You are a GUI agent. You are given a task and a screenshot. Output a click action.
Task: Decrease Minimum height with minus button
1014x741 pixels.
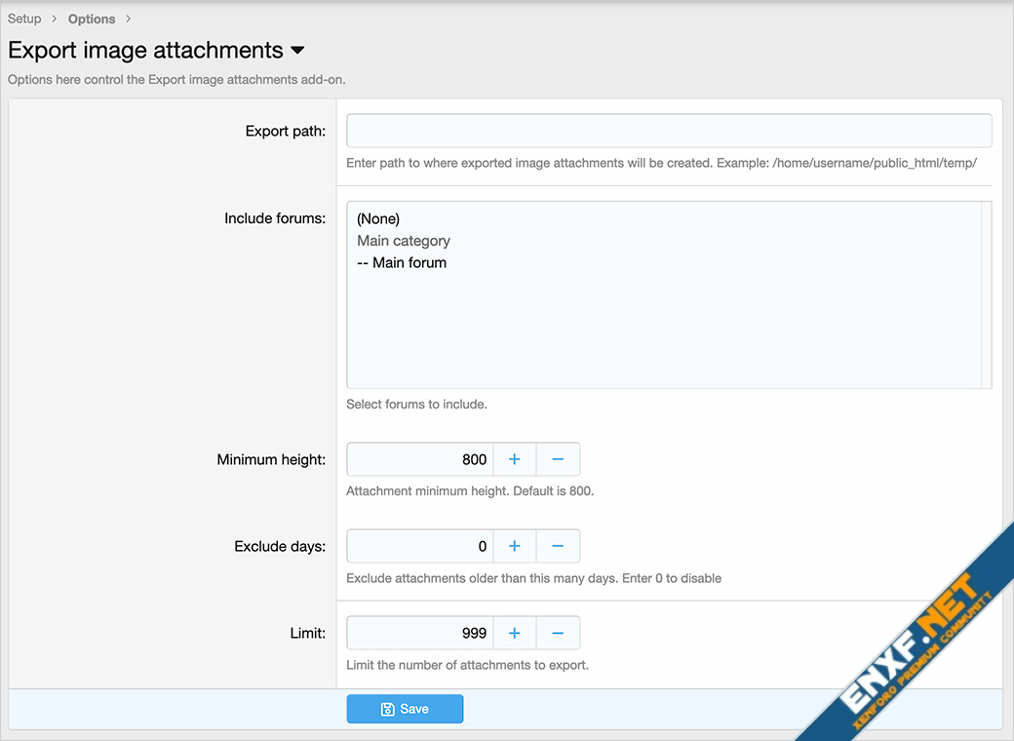tap(558, 459)
